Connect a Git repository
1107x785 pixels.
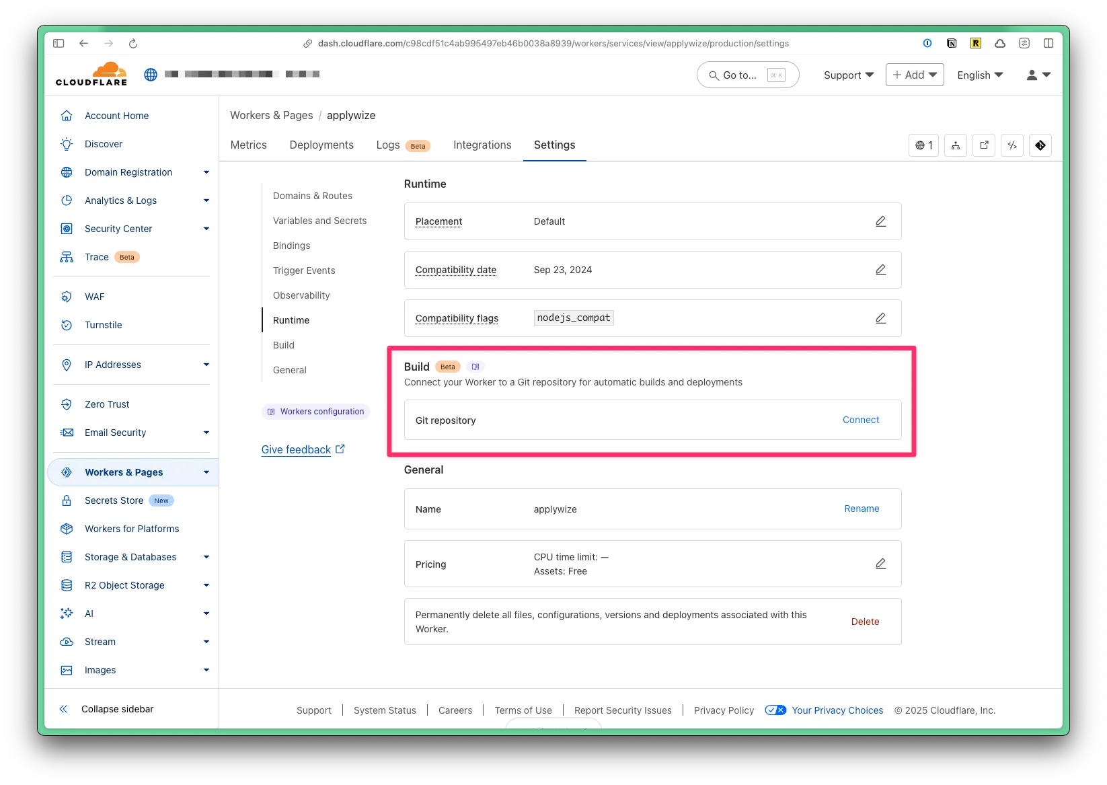[x=860, y=420]
